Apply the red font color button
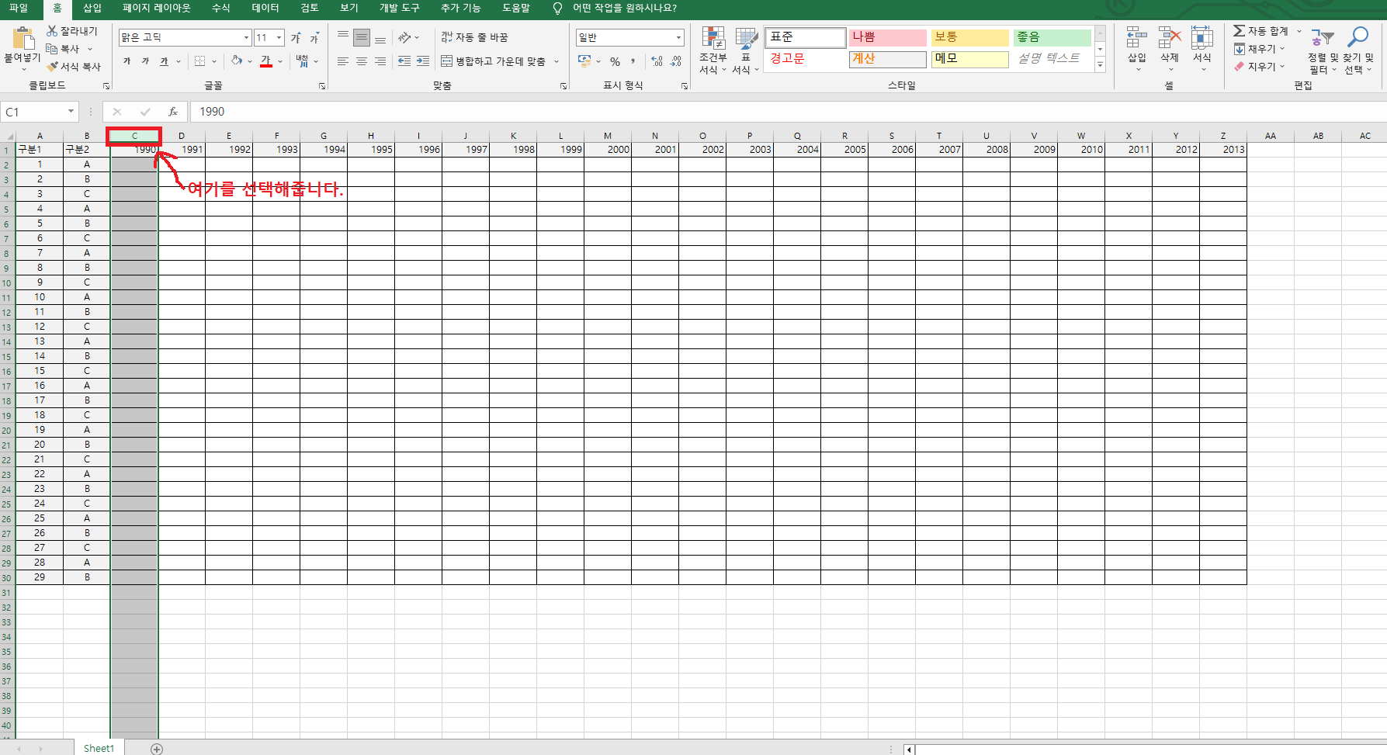 266,61
